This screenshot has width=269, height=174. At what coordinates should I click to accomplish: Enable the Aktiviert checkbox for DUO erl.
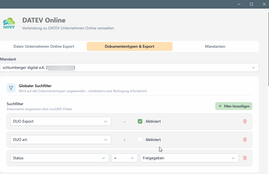(x=140, y=140)
